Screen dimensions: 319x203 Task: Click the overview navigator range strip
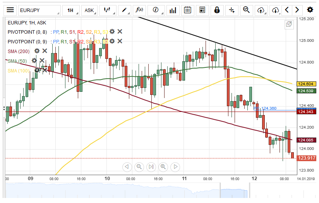coord(151,191)
